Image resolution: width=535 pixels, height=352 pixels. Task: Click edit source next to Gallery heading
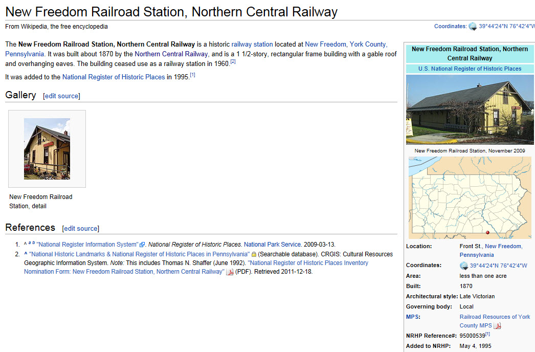point(62,96)
